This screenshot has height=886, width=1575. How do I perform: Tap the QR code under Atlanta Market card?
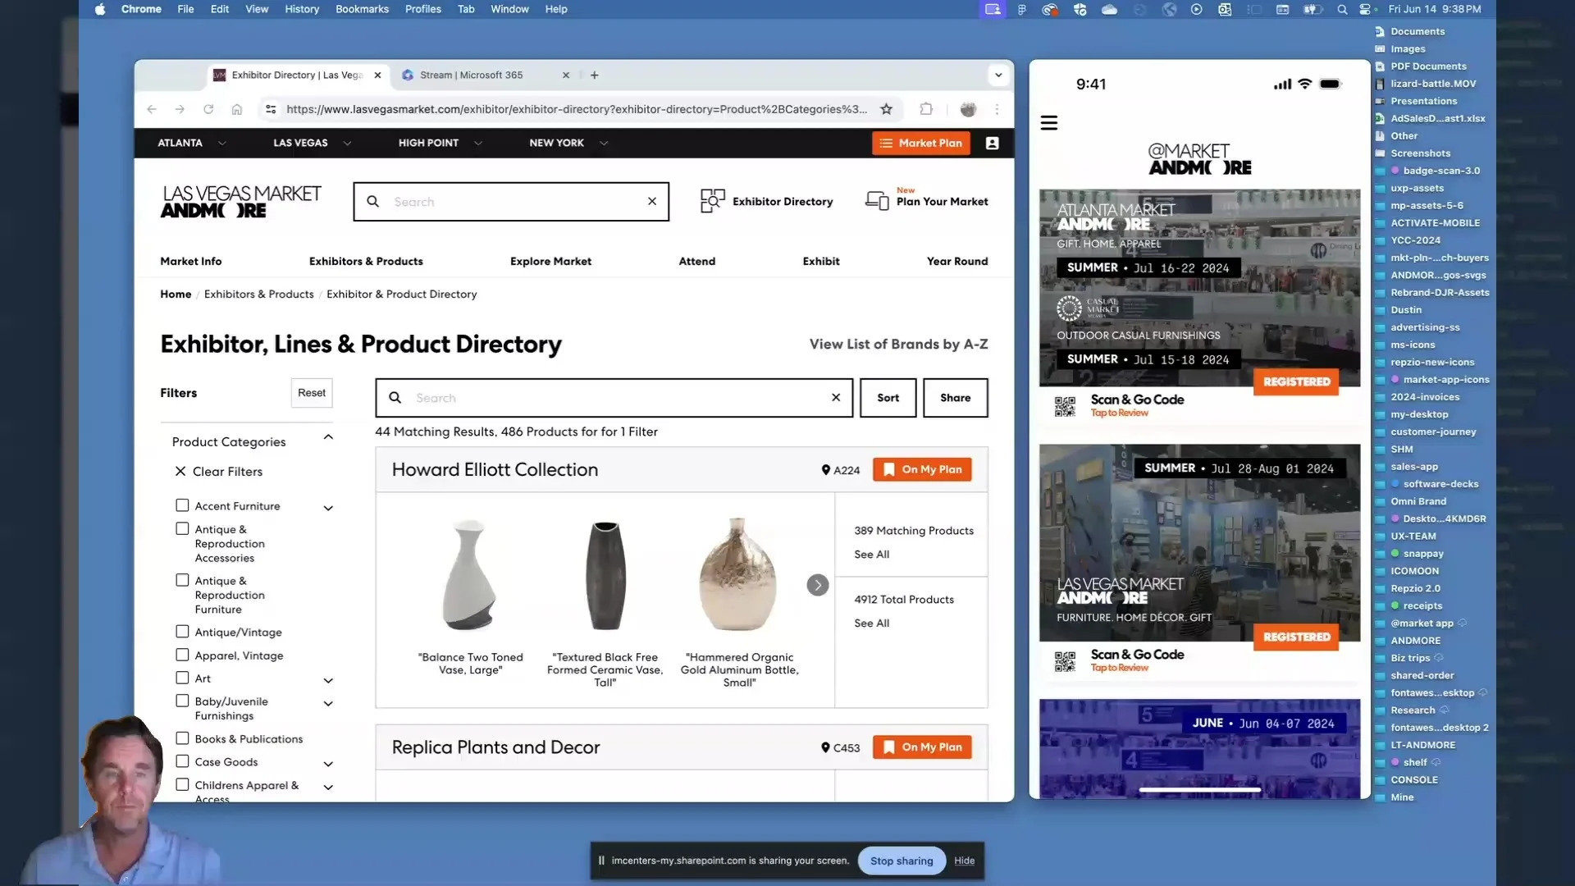pyautogui.click(x=1065, y=406)
